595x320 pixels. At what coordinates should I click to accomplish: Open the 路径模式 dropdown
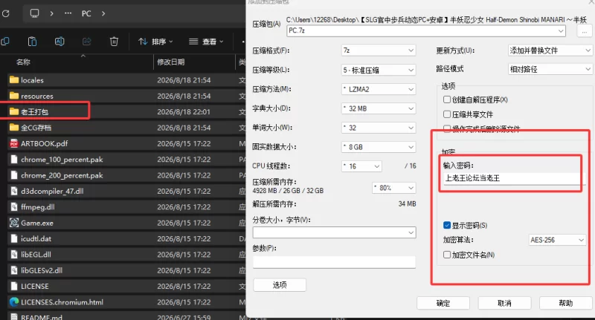(x=550, y=69)
